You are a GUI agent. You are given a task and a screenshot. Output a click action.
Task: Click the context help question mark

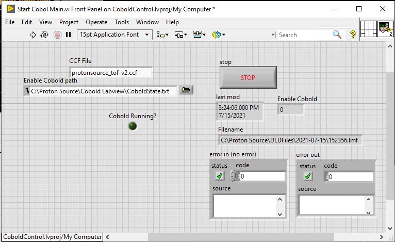pyautogui.click(x=353, y=35)
